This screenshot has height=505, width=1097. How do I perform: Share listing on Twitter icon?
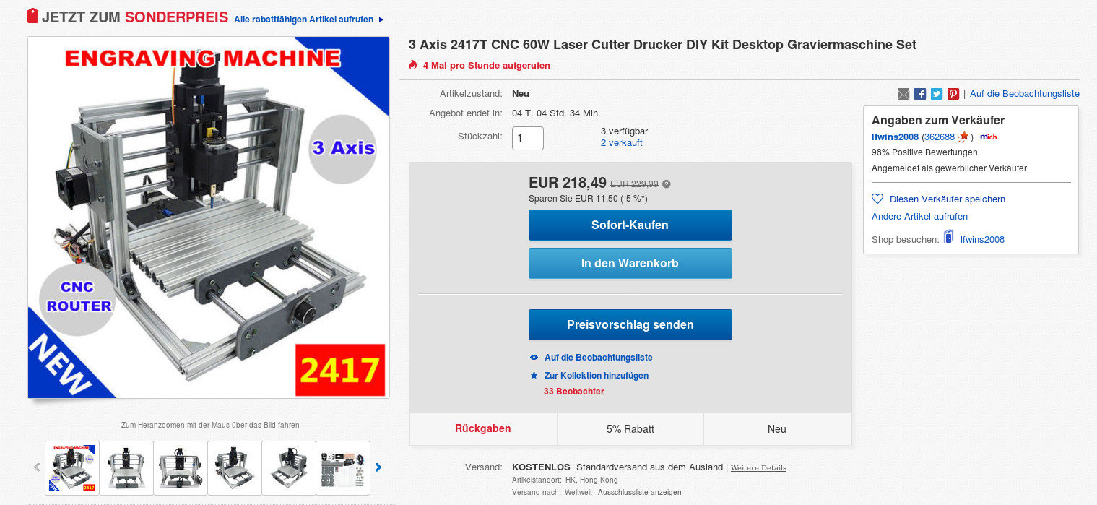point(937,94)
